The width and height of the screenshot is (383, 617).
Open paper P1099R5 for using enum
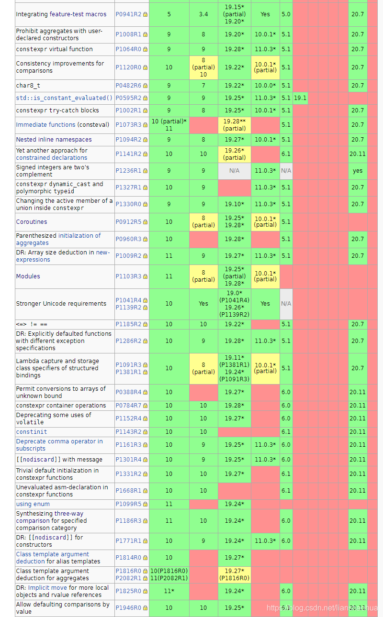coord(128,504)
